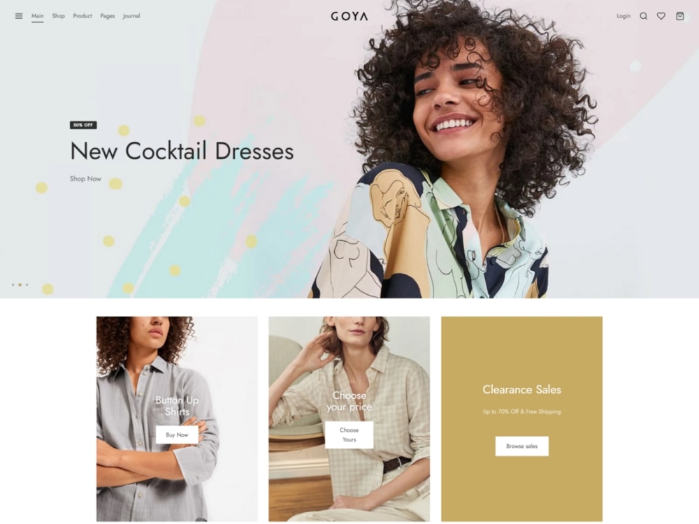The height and width of the screenshot is (524, 699).
Task: Click the 50% OFF badge
Action: pos(83,125)
